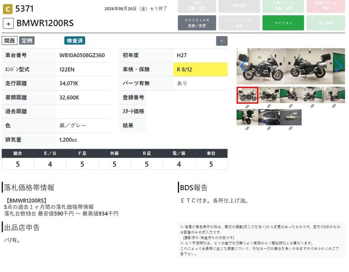Click left-facing bike in main photo
The height and width of the screenshot is (272, 349).
tap(261, 66)
